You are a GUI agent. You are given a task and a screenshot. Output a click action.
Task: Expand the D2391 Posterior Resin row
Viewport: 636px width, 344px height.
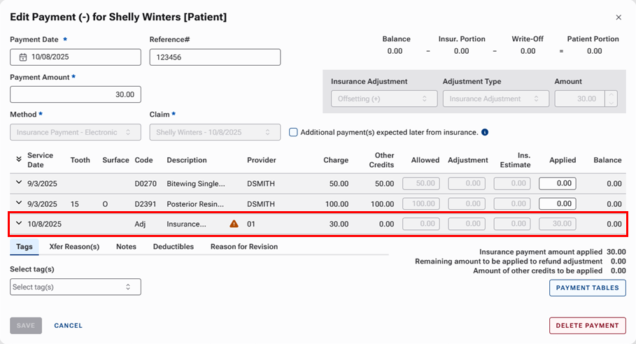pyautogui.click(x=19, y=204)
